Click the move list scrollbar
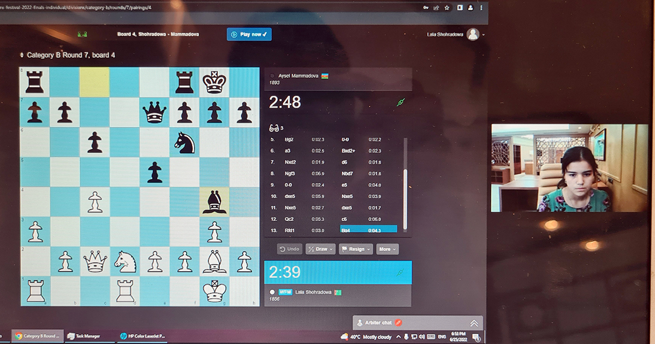This screenshot has height=344, width=655. pyautogui.click(x=404, y=185)
